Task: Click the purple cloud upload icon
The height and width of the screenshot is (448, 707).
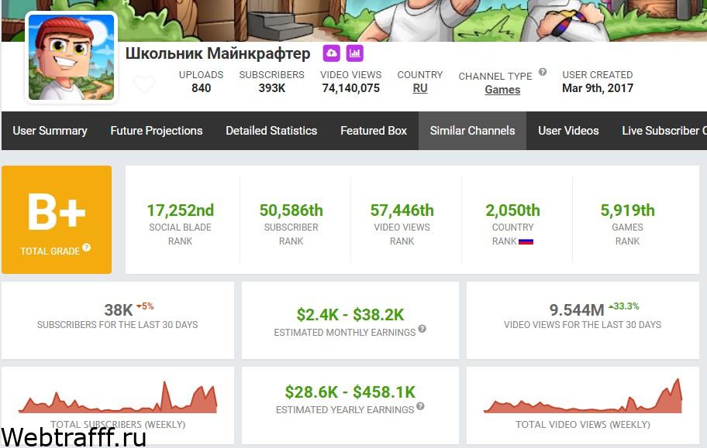Action: (332, 53)
